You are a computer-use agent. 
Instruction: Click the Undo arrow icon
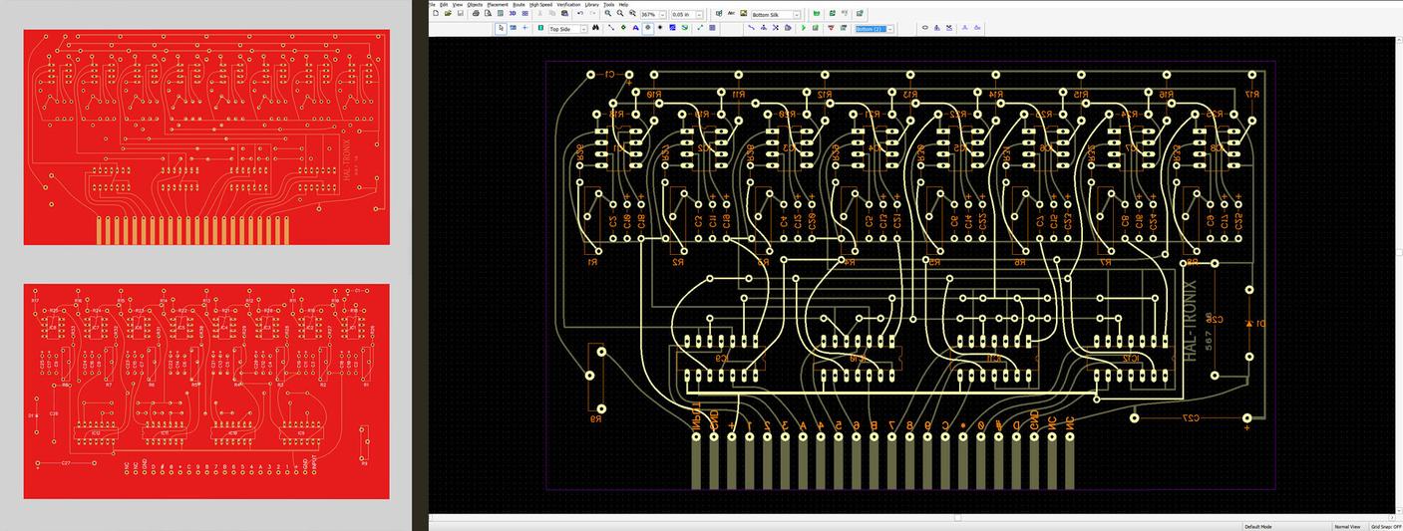[578, 14]
